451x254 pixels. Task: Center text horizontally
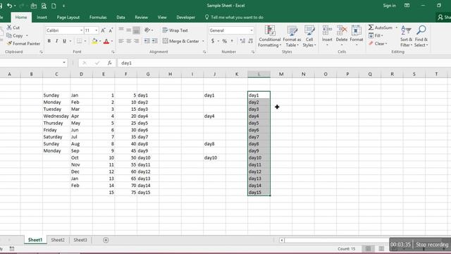pyautogui.click(x=128, y=41)
